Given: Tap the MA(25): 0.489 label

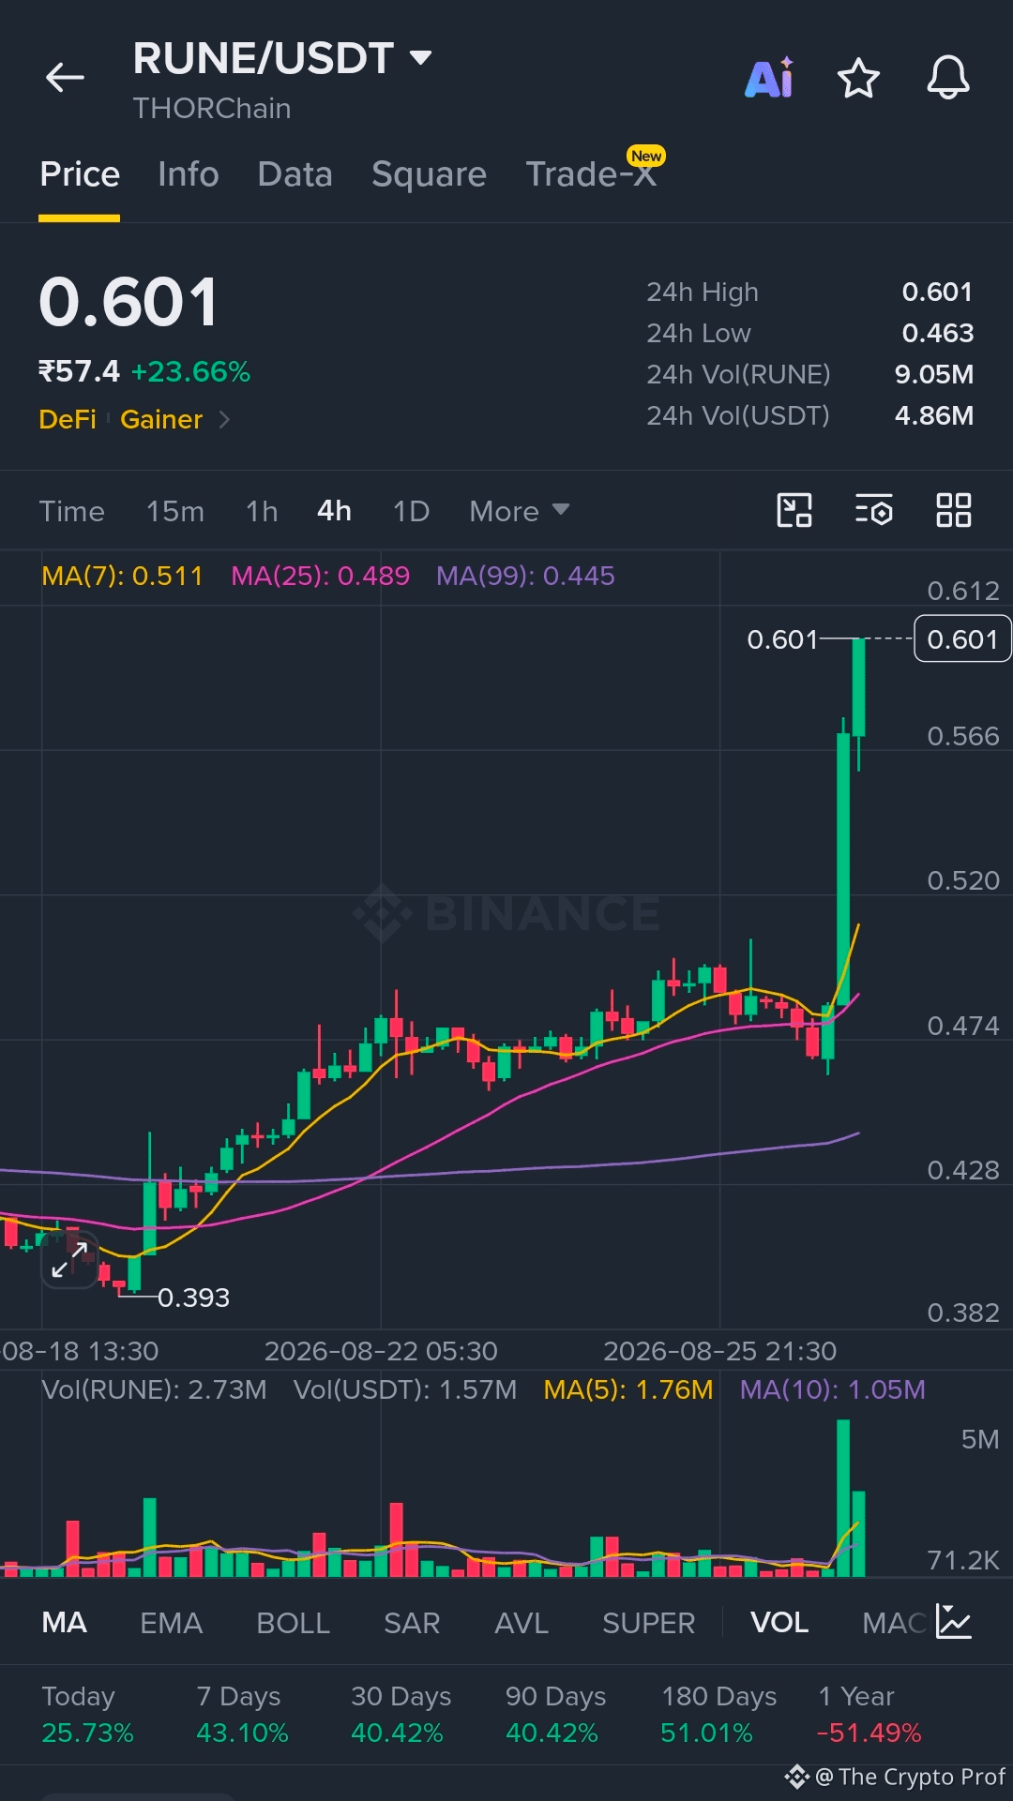Looking at the screenshot, I should [321, 576].
